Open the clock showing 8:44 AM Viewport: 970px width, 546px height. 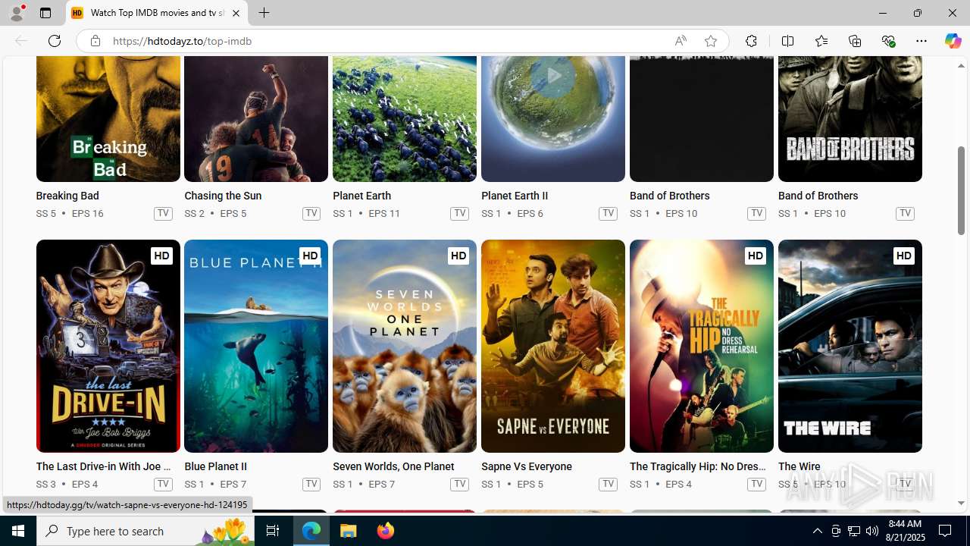tap(907, 531)
